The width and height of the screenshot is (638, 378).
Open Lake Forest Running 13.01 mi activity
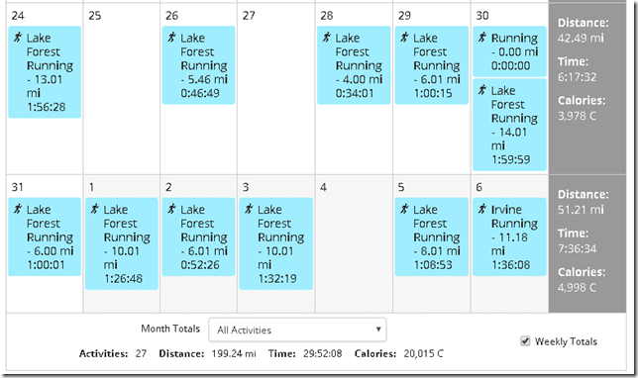coord(45,72)
